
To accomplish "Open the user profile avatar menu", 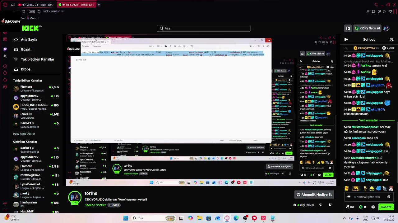I will tap(386, 28).
